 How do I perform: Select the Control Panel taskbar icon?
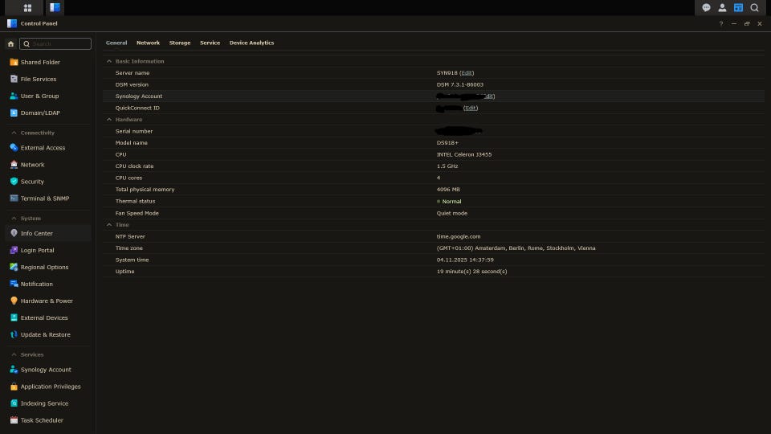click(x=55, y=7)
